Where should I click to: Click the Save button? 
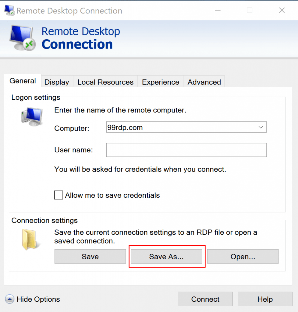[90, 257]
